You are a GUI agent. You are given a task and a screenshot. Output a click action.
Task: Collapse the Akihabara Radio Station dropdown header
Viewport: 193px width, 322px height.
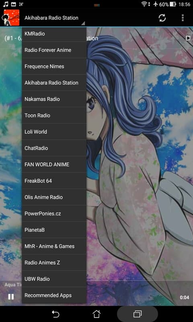point(54,18)
